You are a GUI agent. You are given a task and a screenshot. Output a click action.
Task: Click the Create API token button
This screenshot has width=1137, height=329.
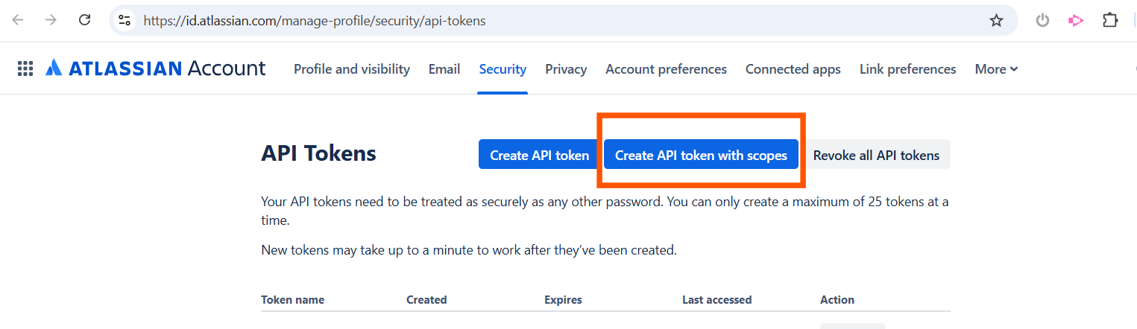[x=539, y=155]
